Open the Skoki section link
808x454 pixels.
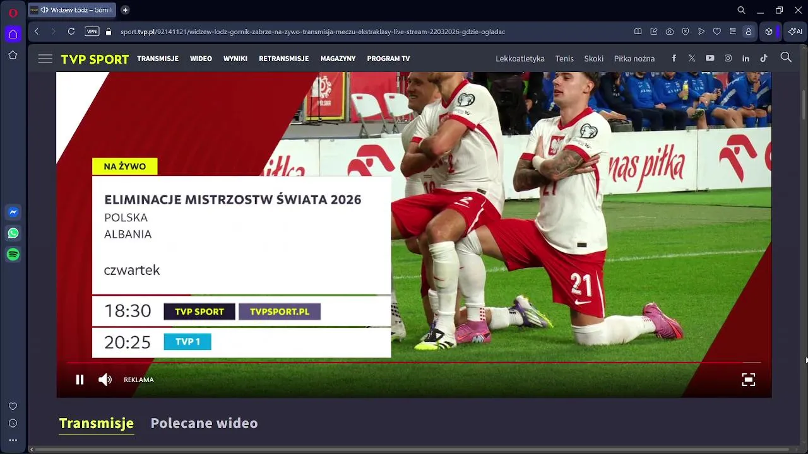(x=594, y=59)
